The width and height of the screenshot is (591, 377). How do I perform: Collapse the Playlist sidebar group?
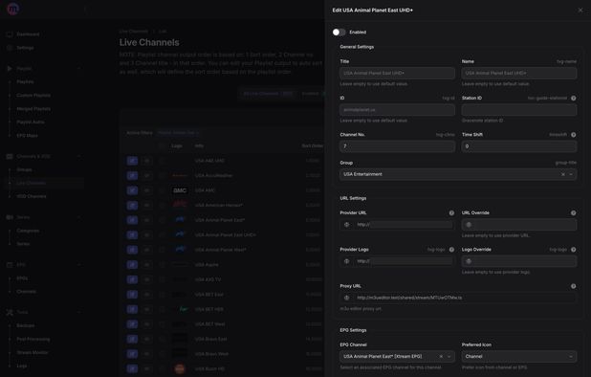coord(79,69)
